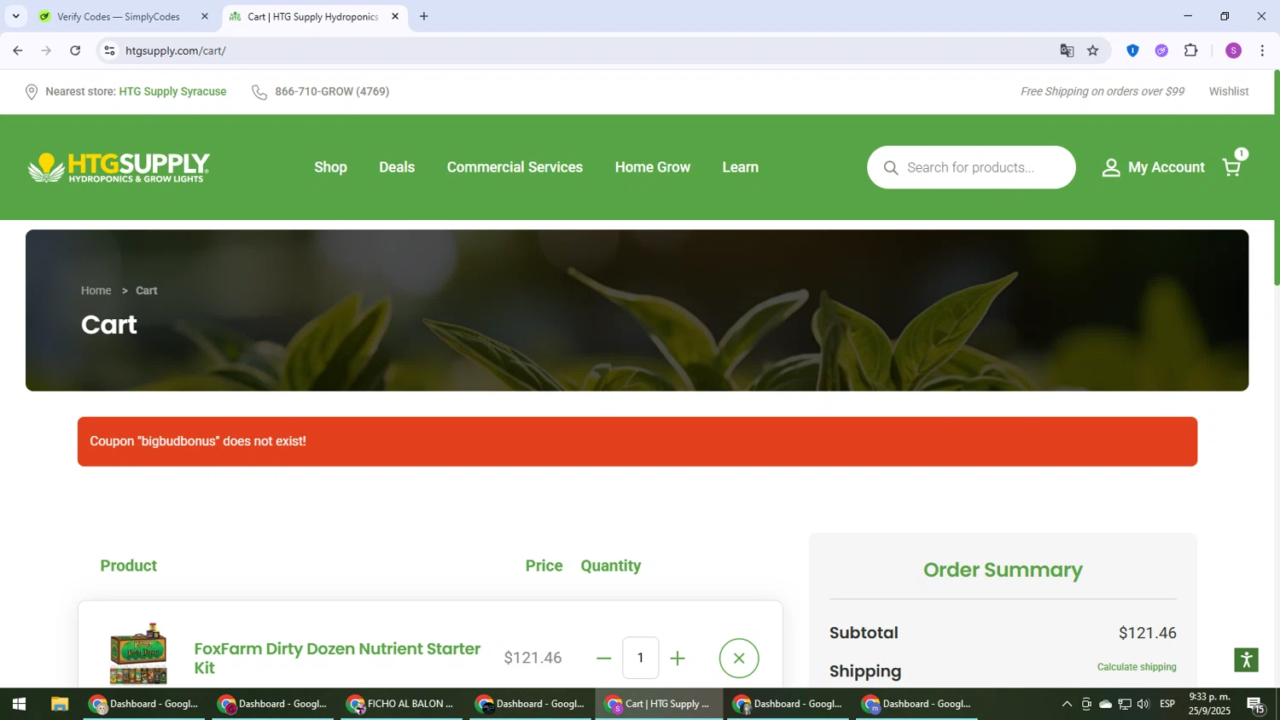Click the HTG Supply Syracuse store link
This screenshot has width=1280, height=720.
tap(172, 92)
